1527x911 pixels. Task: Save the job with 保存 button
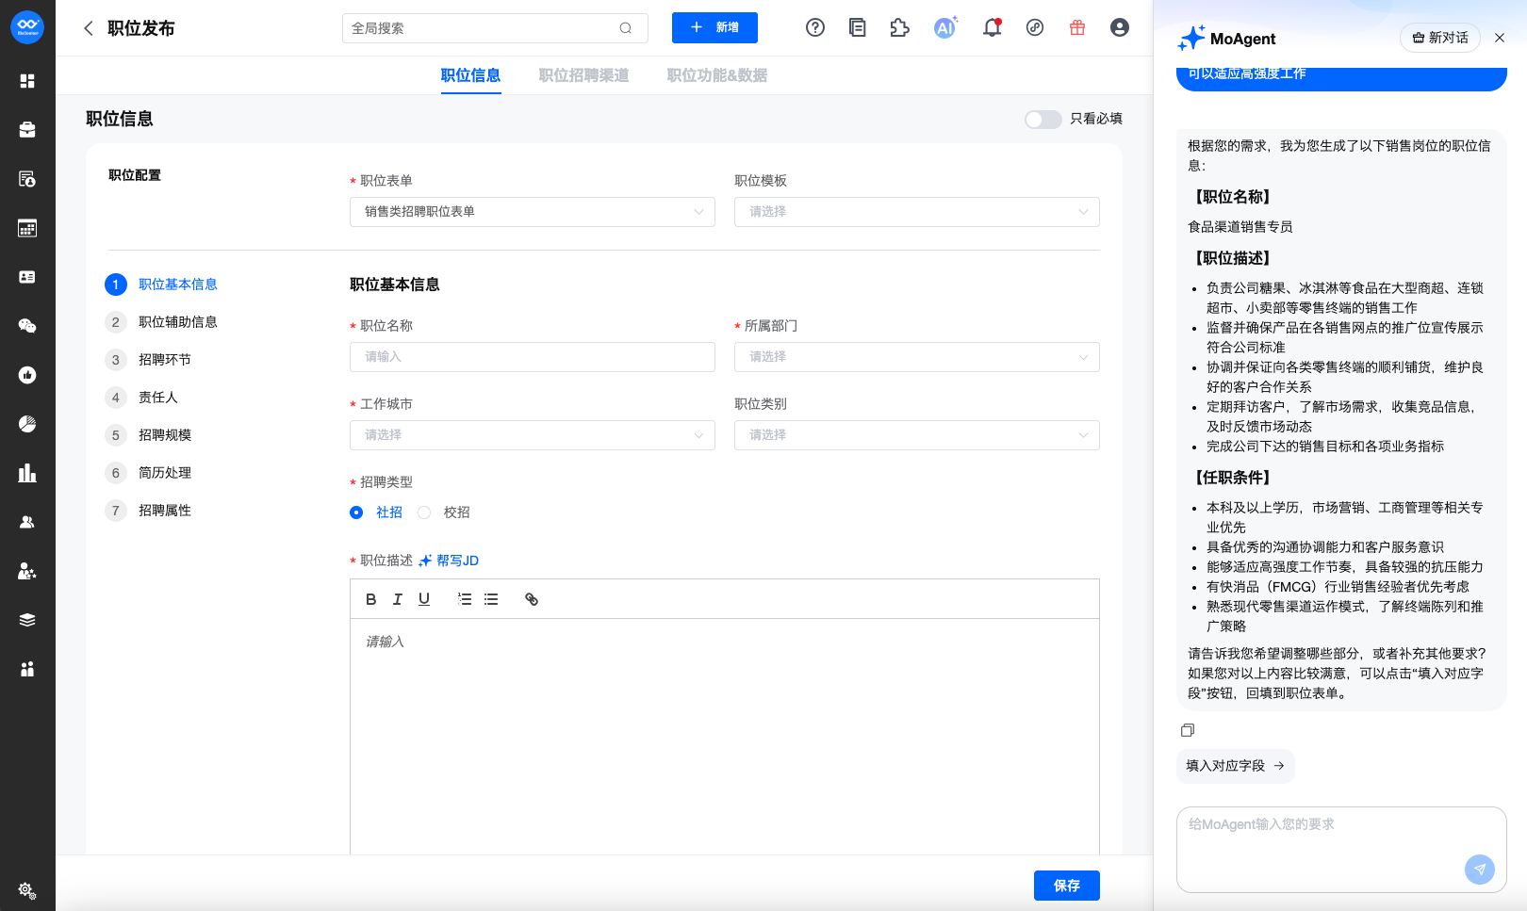click(x=1067, y=886)
